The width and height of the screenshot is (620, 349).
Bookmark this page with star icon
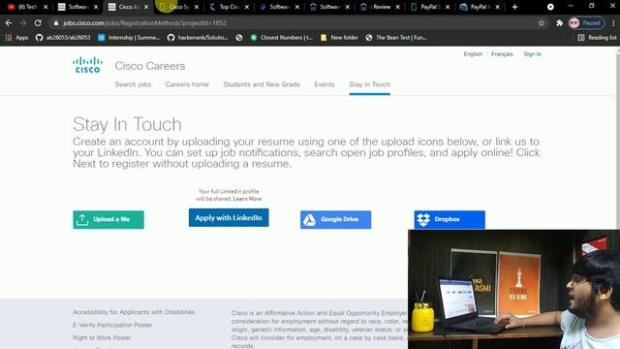click(541, 23)
